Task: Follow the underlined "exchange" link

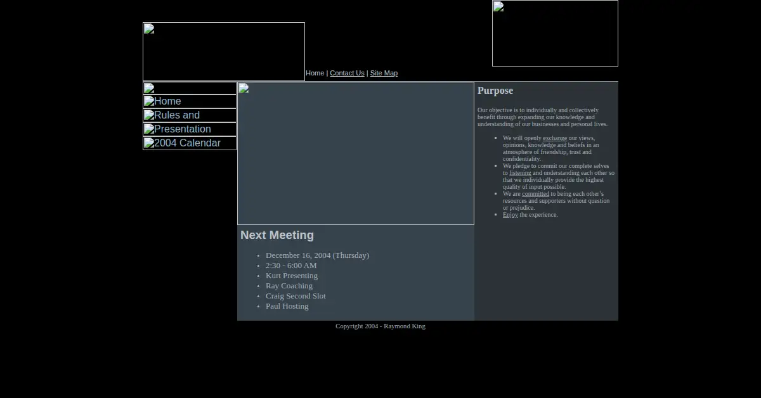Action: click(x=555, y=138)
